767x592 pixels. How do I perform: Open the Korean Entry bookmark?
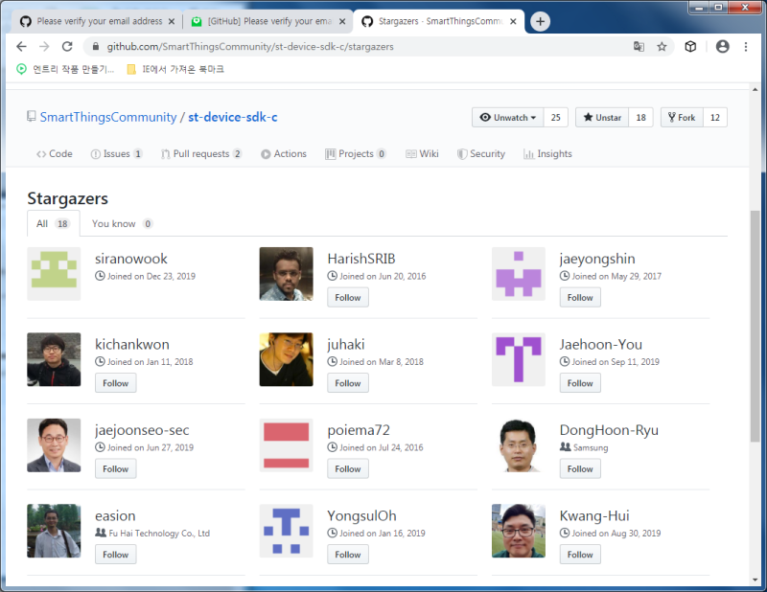pos(65,69)
